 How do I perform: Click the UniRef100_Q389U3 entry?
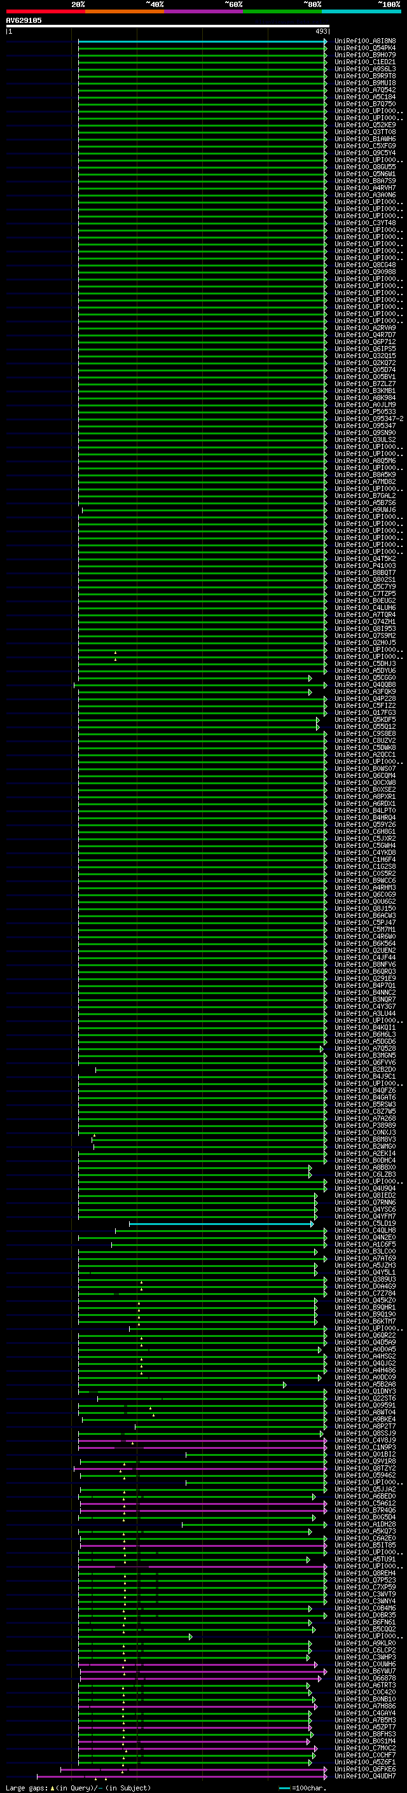coord(365,1279)
